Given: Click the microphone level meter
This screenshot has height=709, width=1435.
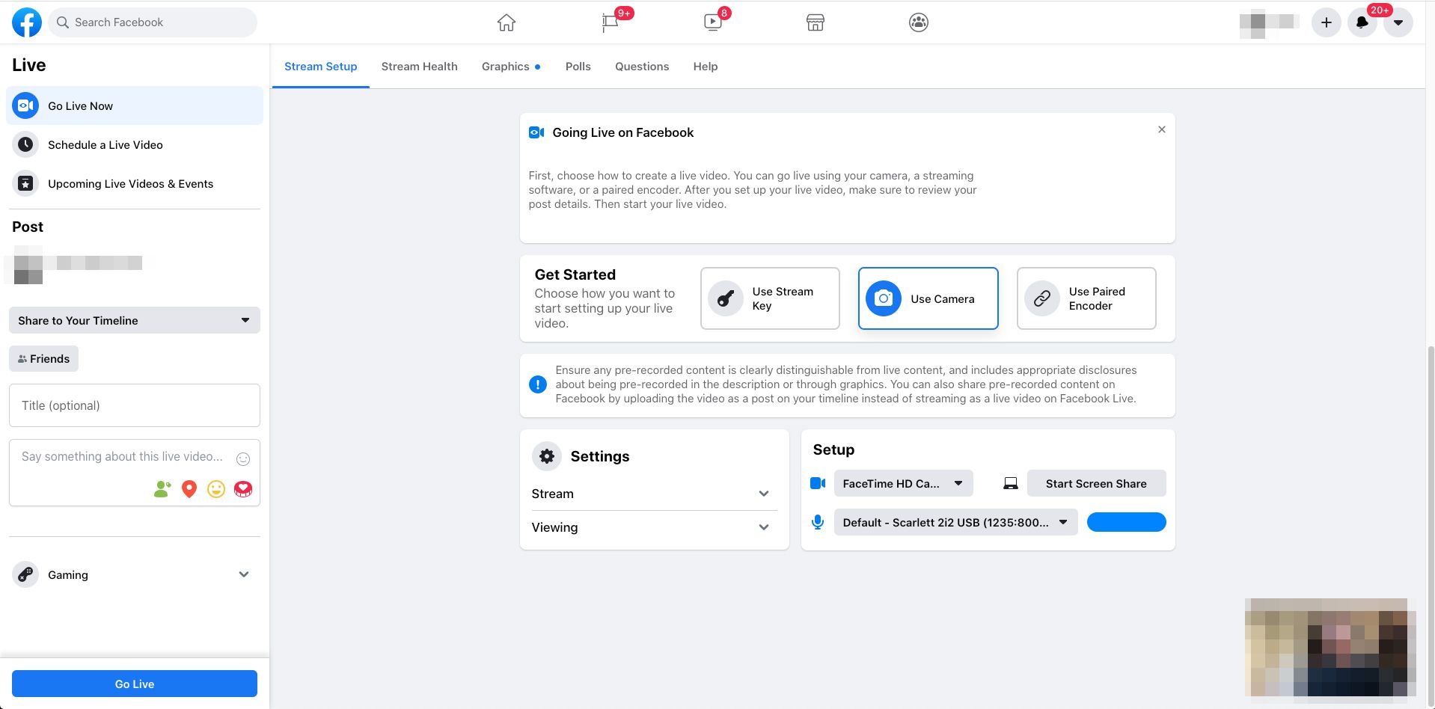Looking at the screenshot, I should coord(1127,522).
